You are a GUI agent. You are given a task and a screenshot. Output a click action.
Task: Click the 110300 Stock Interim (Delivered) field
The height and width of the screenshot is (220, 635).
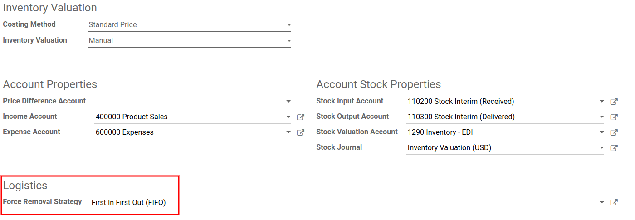point(501,117)
